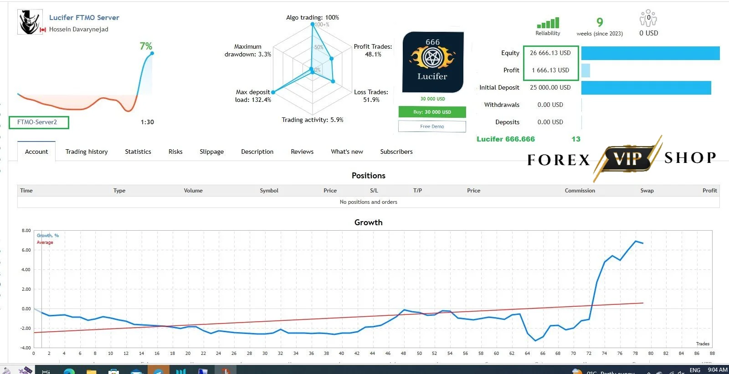
Task: Click the No positions and orders message
Action: [x=369, y=202]
